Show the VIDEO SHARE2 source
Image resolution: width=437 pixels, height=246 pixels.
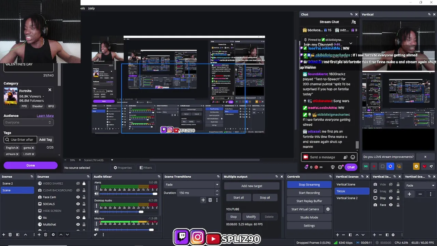(x=78, y=183)
